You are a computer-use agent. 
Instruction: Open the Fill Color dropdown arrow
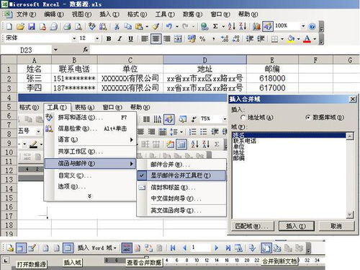click(298, 39)
